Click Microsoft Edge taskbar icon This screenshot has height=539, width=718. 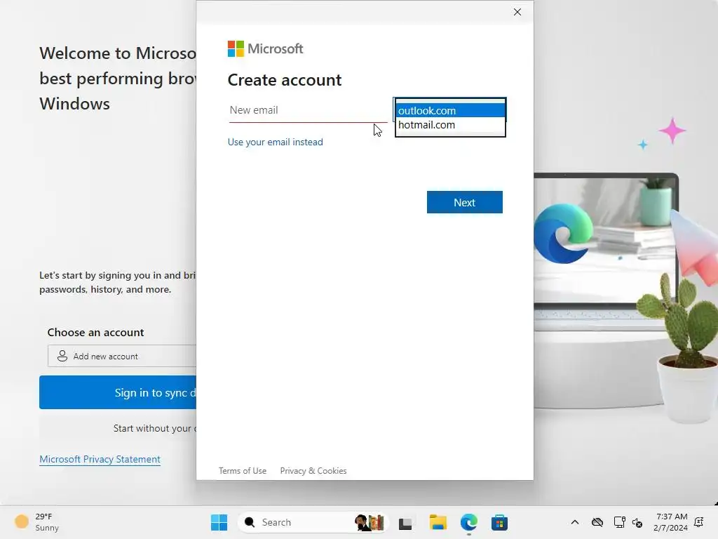pyautogui.click(x=469, y=522)
